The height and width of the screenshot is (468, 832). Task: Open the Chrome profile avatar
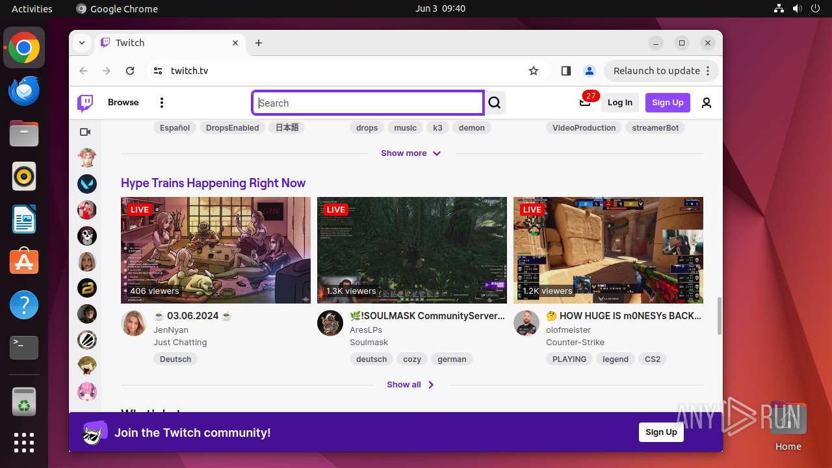coord(589,71)
